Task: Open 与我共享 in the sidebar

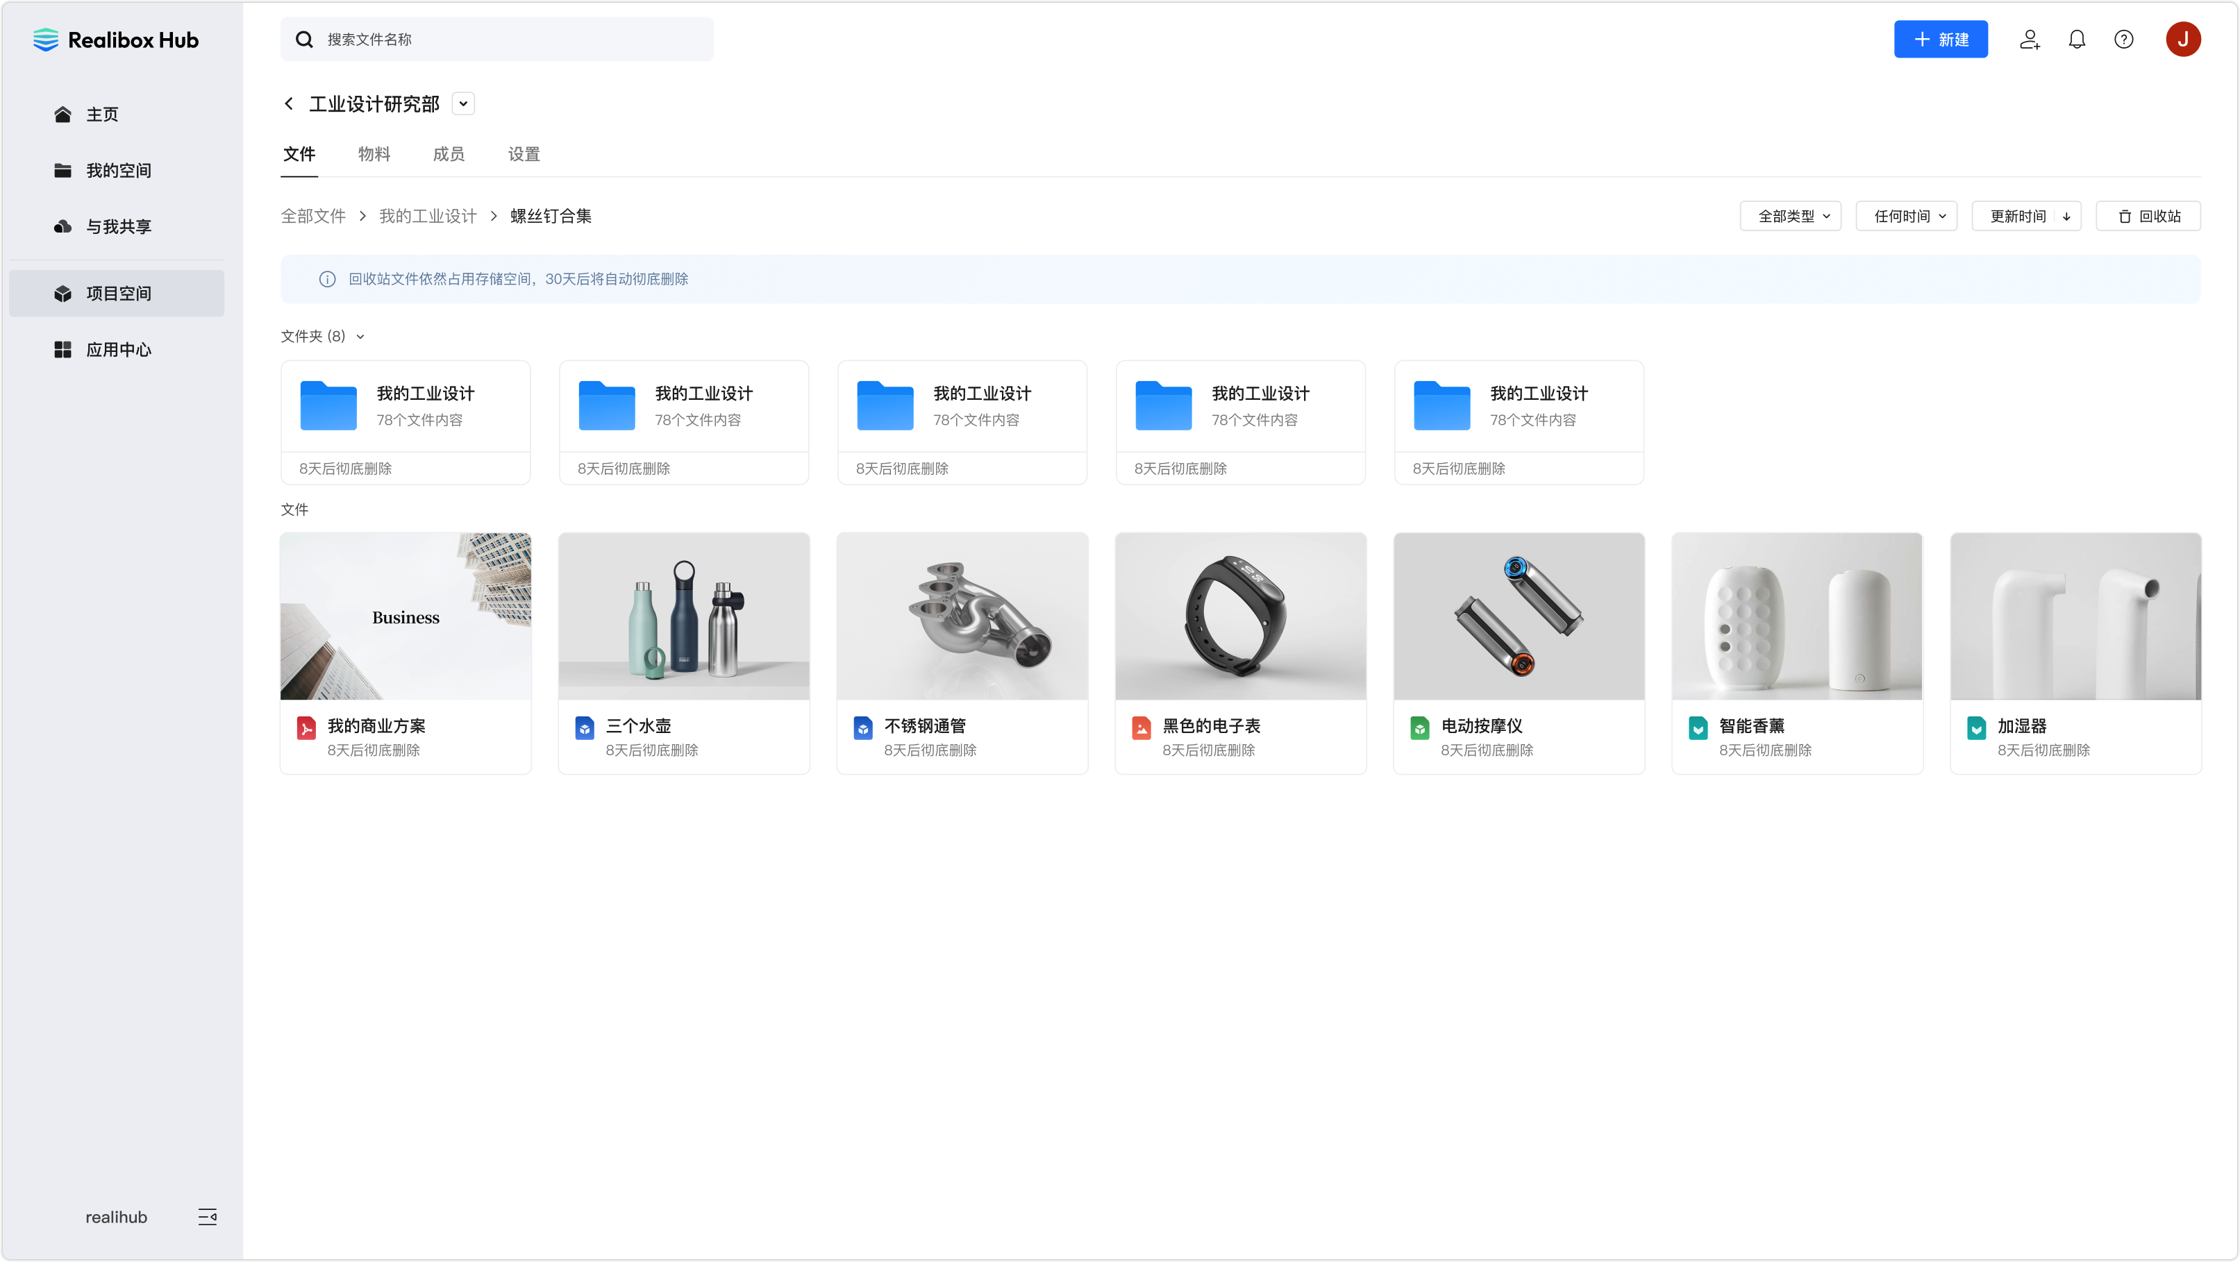Action: coord(117,226)
